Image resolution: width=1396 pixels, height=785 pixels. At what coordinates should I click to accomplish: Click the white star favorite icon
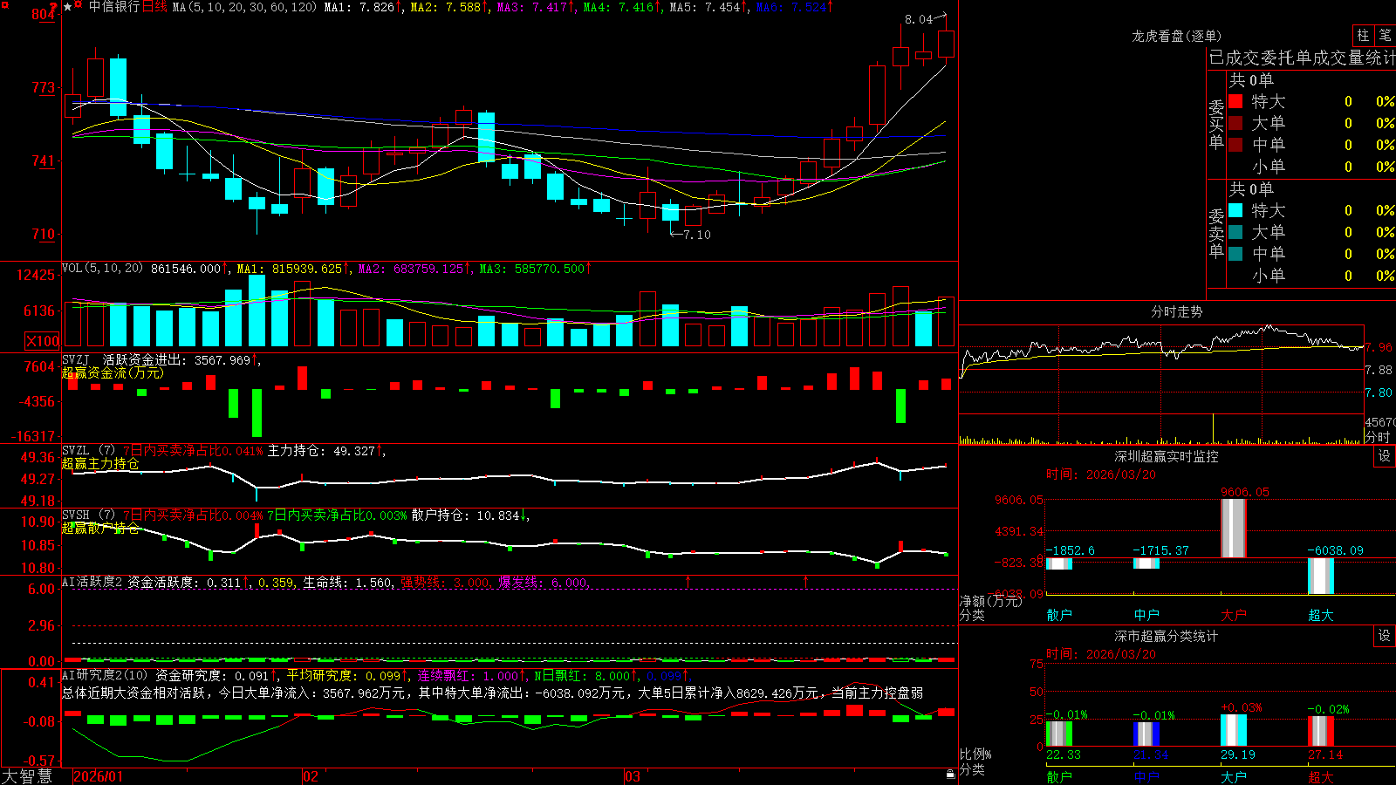coord(67,6)
